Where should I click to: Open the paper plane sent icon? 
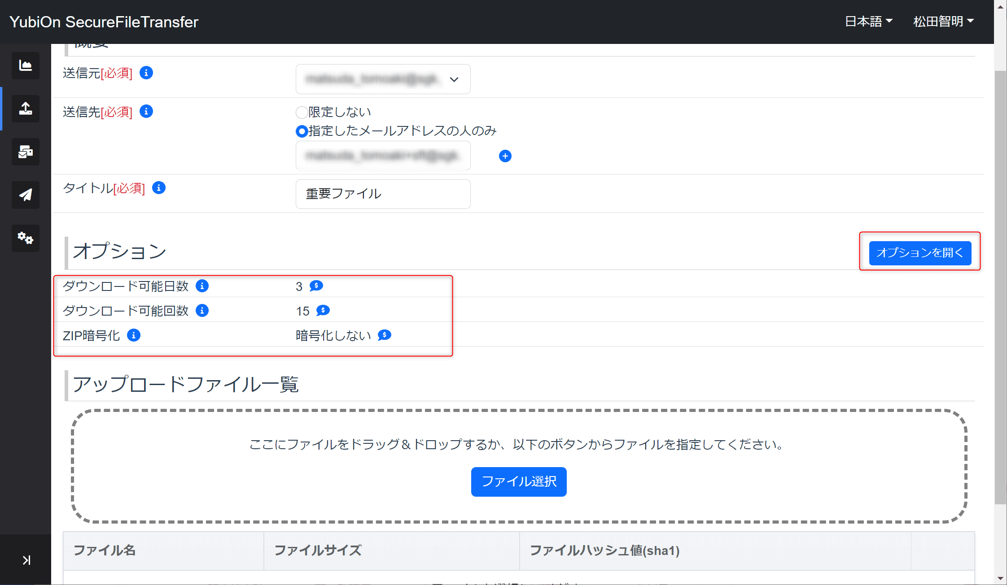click(x=26, y=195)
